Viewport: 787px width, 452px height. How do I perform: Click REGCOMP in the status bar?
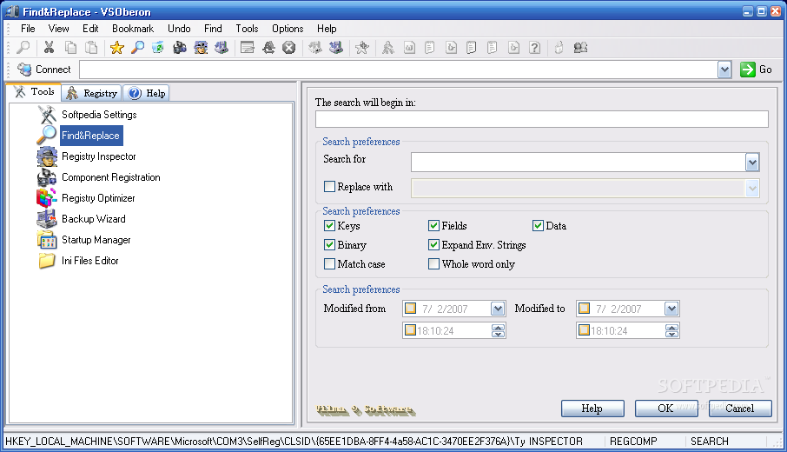tap(633, 442)
